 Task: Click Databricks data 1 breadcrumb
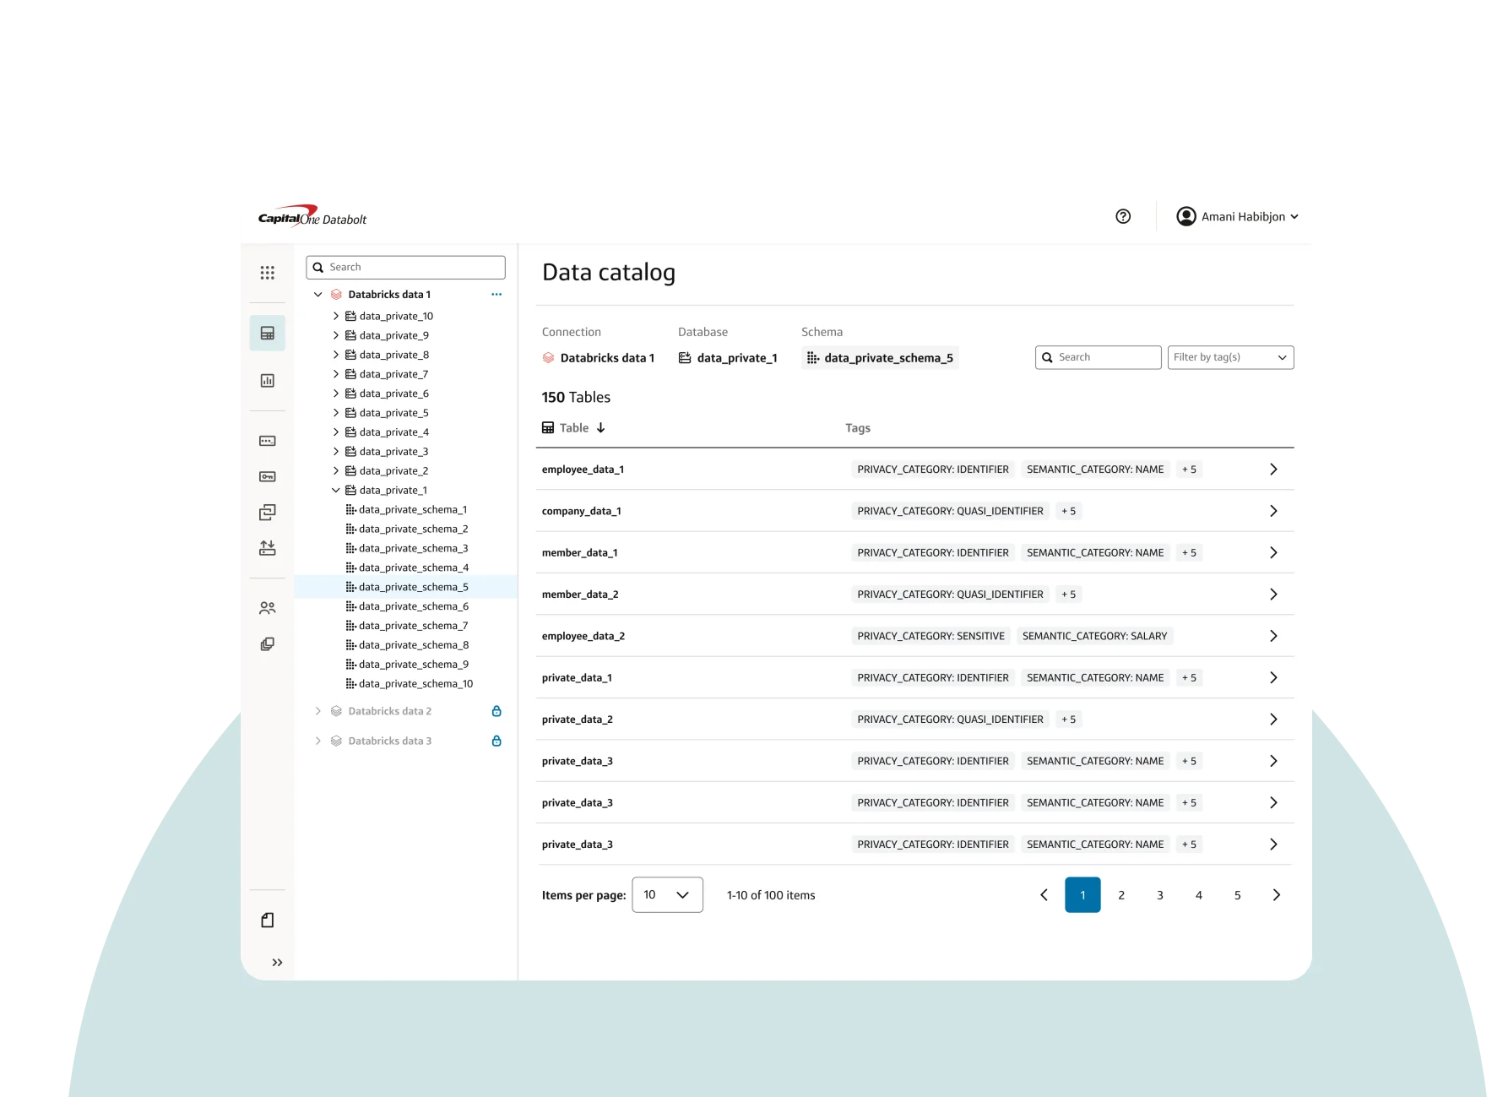tap(599, 358)
